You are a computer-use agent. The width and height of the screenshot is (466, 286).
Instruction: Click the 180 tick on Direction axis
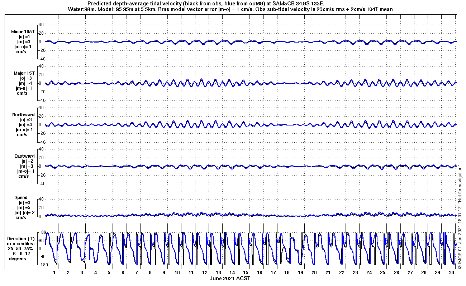pyautogui.click(x=42, y=232)
